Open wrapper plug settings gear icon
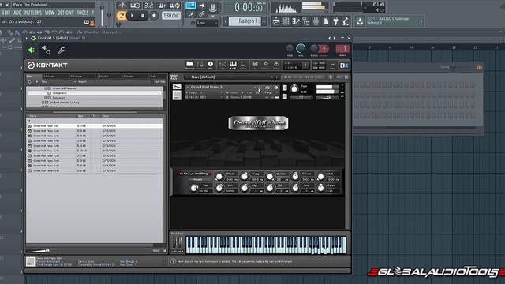The height and width of the screenshot is (284, 505). tap(46, 50)
